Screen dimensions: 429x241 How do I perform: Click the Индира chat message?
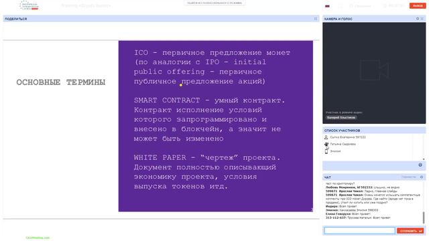tap(341, 206)
